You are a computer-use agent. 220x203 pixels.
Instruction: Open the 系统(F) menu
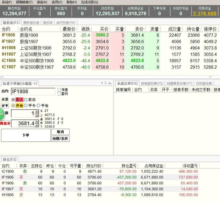tap(7, 2)
